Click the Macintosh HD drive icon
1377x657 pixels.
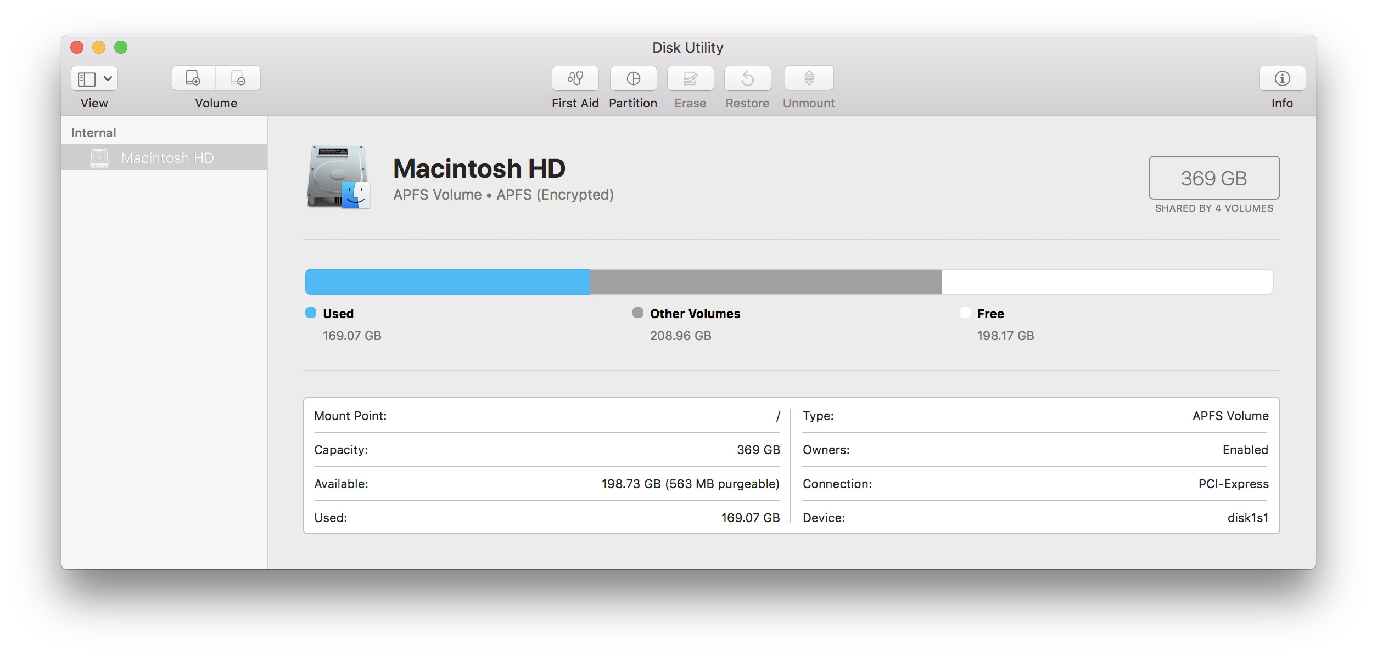338,177
